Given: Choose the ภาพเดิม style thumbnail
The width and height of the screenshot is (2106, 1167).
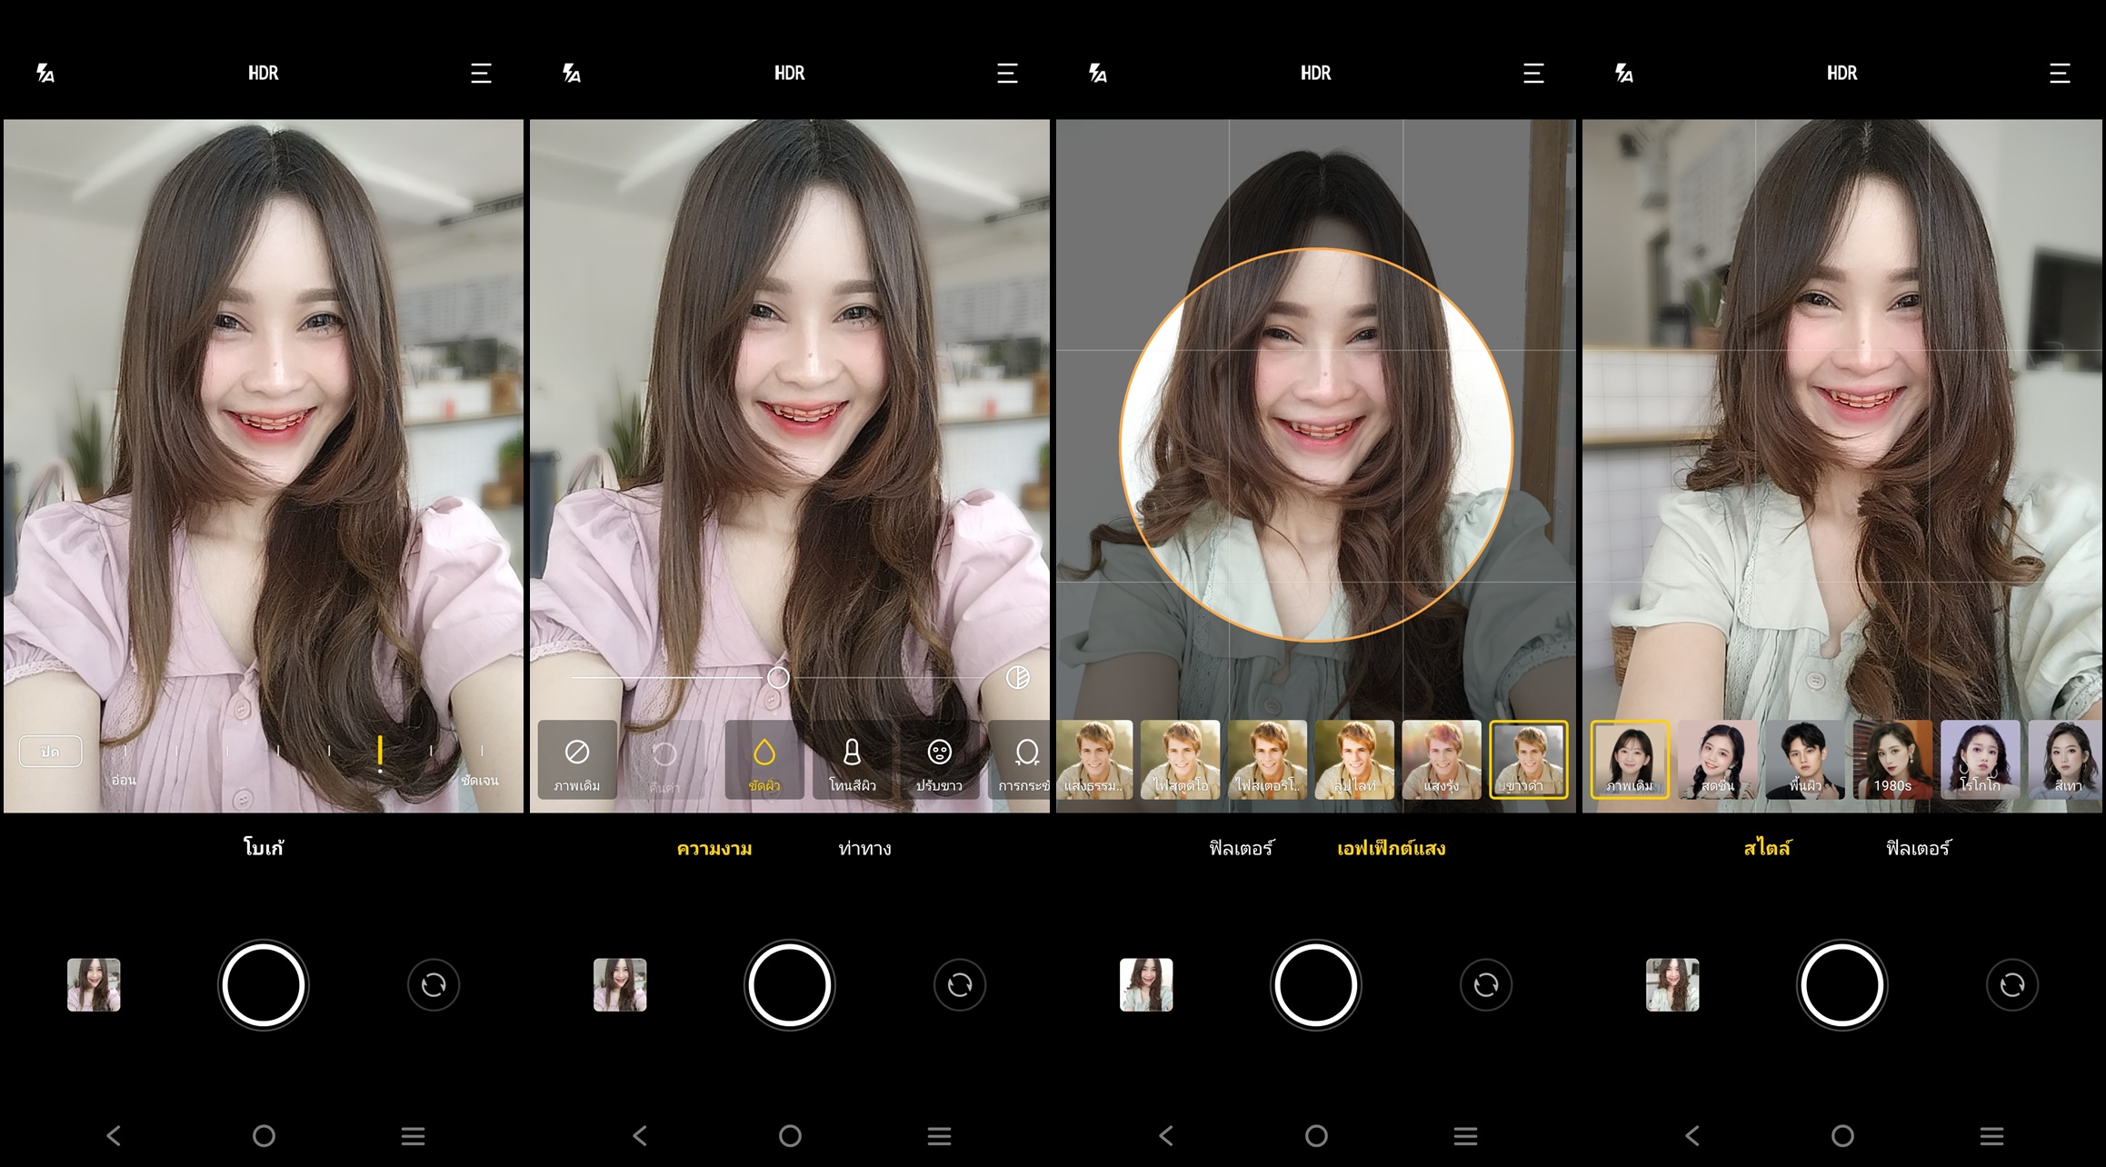Looking at the screenshot, I should (x=1630, y=760).
